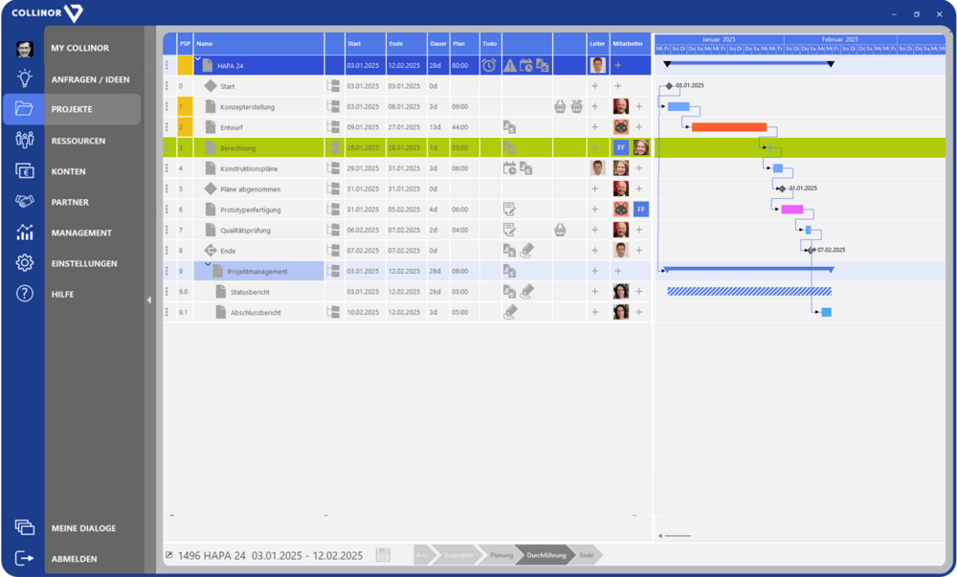Select the magenta Prototypenfertigung Gantt bar

pos(791,210)
